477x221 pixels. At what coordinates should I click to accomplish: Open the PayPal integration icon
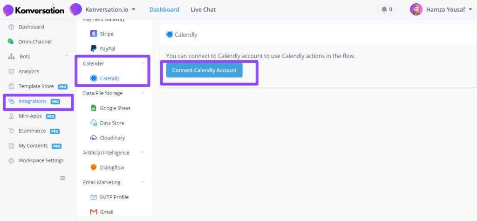[94, 48]
